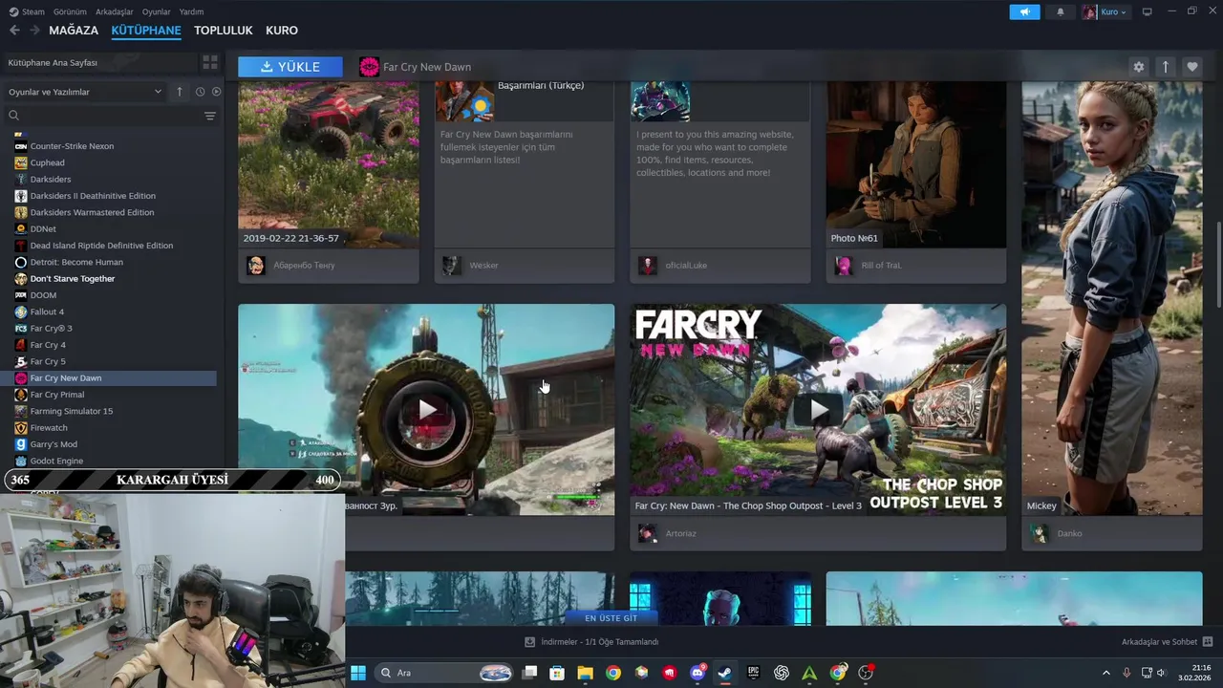
Task: Open the notifications bell icon
Action: click(x=1061, y=11)
